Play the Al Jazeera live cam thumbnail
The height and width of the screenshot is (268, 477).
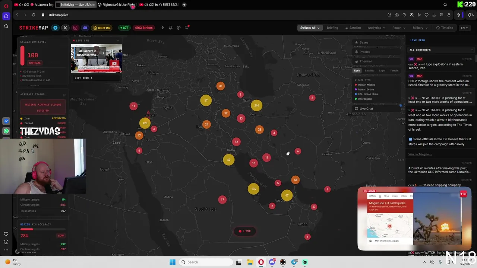97,58
